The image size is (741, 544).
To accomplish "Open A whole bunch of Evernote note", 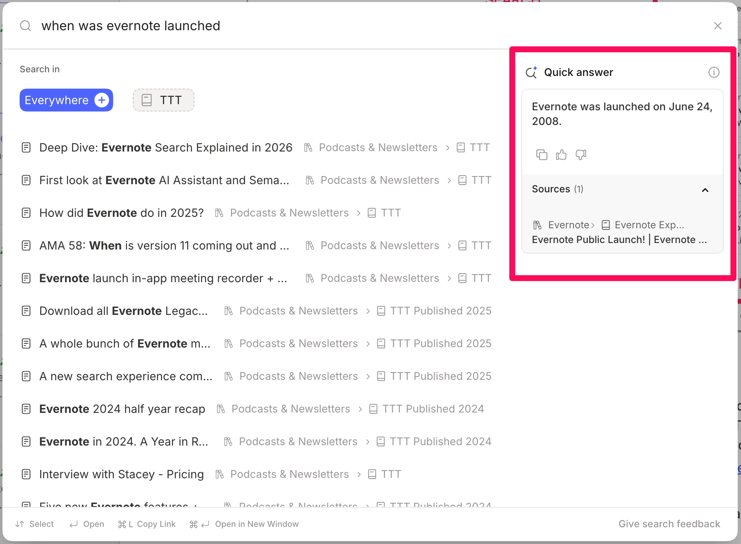I will (x=125, y=343).
